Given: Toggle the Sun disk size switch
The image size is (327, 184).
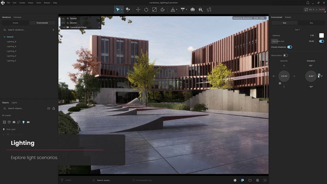Looking at the screenshot, I should coord(321,41).
